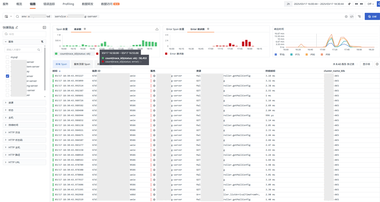Open the viewer type dropdown arrow beside the search bar

[11, 17]
